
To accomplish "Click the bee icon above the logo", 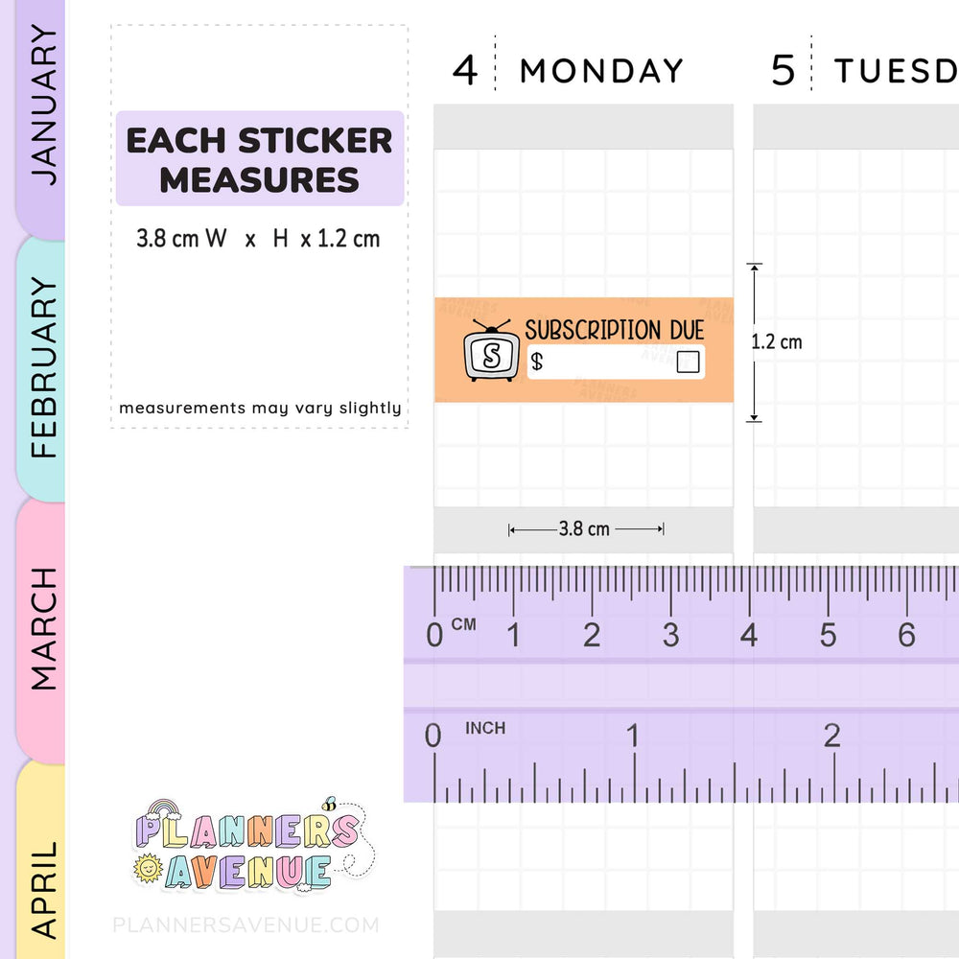I will tap(329, 804).
